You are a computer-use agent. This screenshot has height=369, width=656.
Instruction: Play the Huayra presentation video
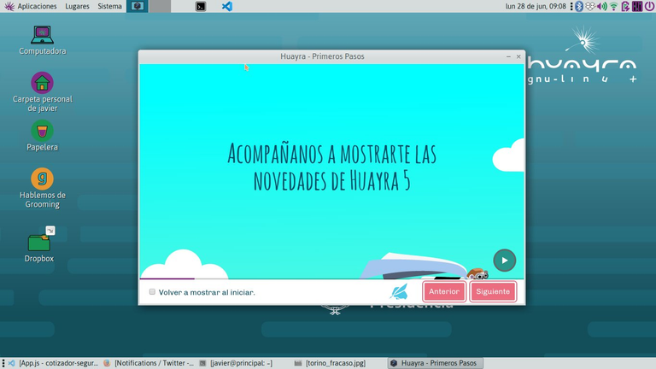pyautogui.click(x=505, y=261)
